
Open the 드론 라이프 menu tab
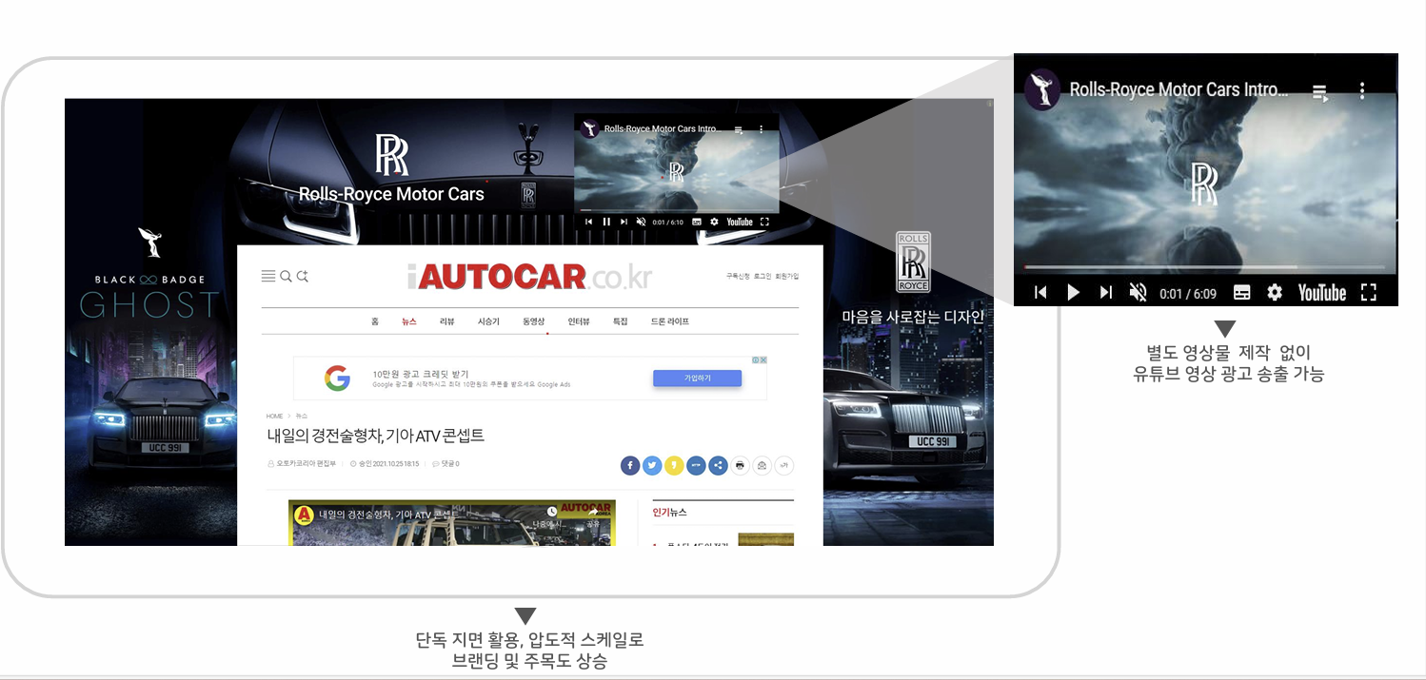(669, 321)
